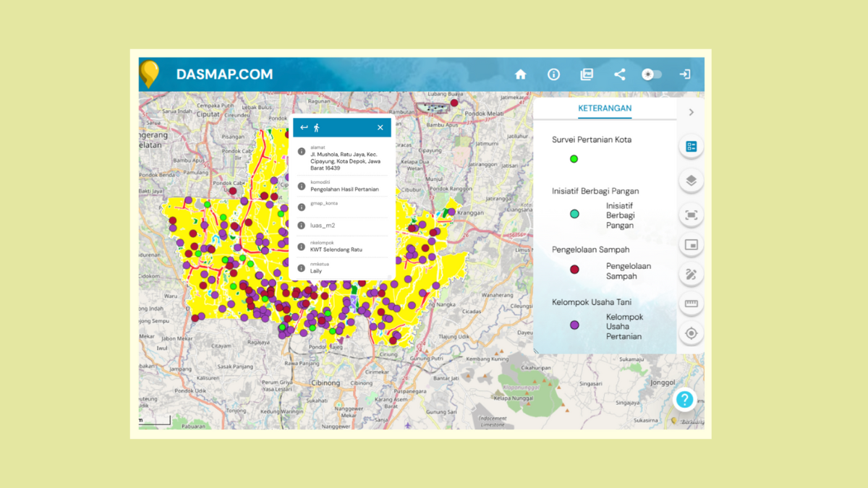Click 'Pengolahan Hasil Pertanian' value text

(x=344, y=189)
